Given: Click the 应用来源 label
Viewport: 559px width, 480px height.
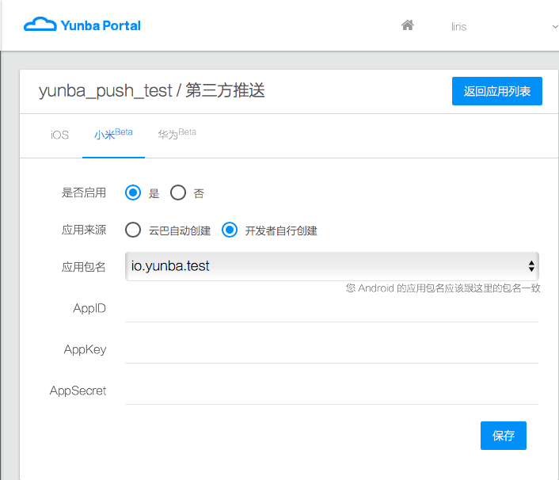Looking at the screenshot, I should click(x=84, y=230).
